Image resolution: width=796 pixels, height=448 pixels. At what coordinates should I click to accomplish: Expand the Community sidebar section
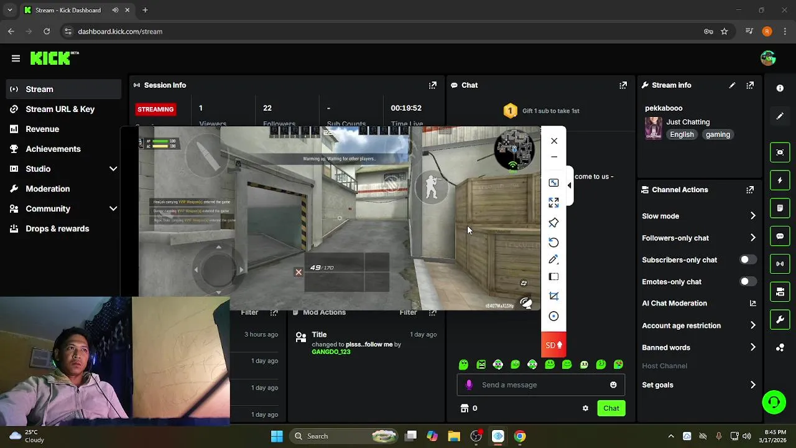click(x=113, y=208)
